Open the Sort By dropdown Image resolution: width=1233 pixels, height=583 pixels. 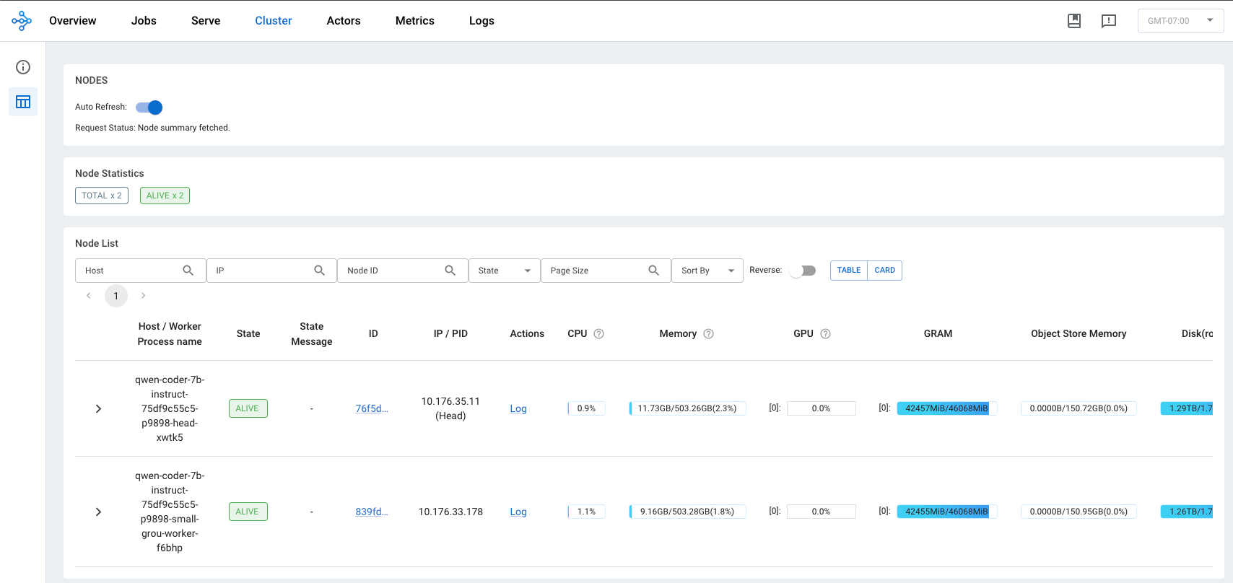click(707, 271)
